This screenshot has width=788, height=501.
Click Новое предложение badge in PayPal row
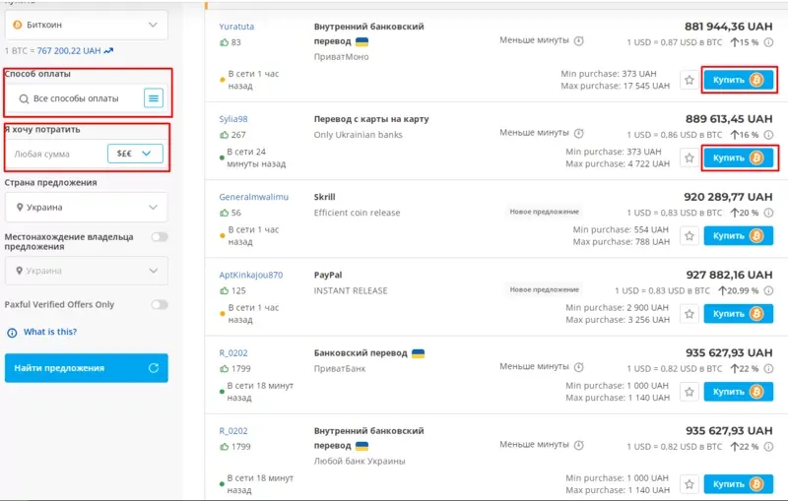pos(545,289)
